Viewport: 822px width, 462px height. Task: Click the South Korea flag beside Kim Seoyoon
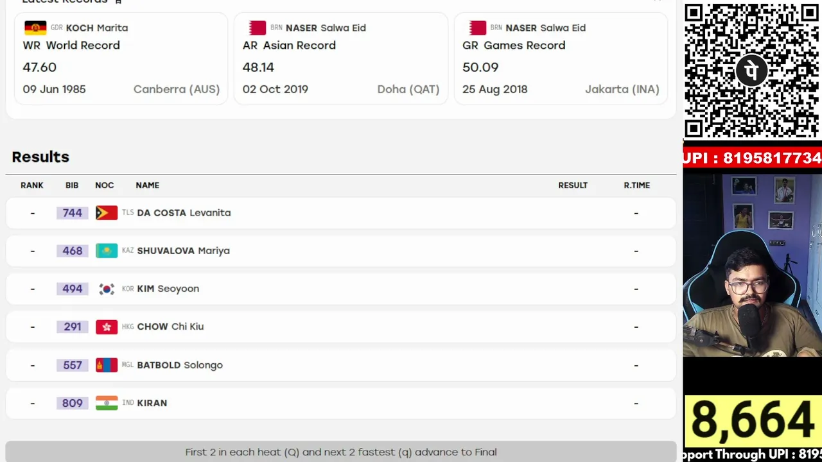coord(107,289)
